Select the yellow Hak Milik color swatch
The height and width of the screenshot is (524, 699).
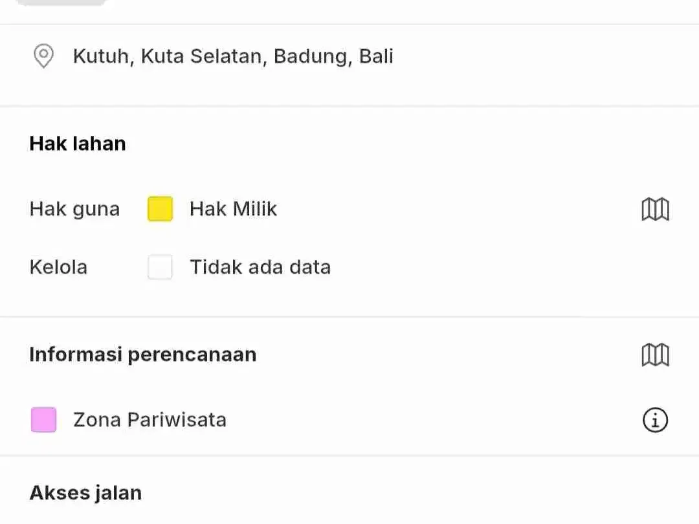160,208
